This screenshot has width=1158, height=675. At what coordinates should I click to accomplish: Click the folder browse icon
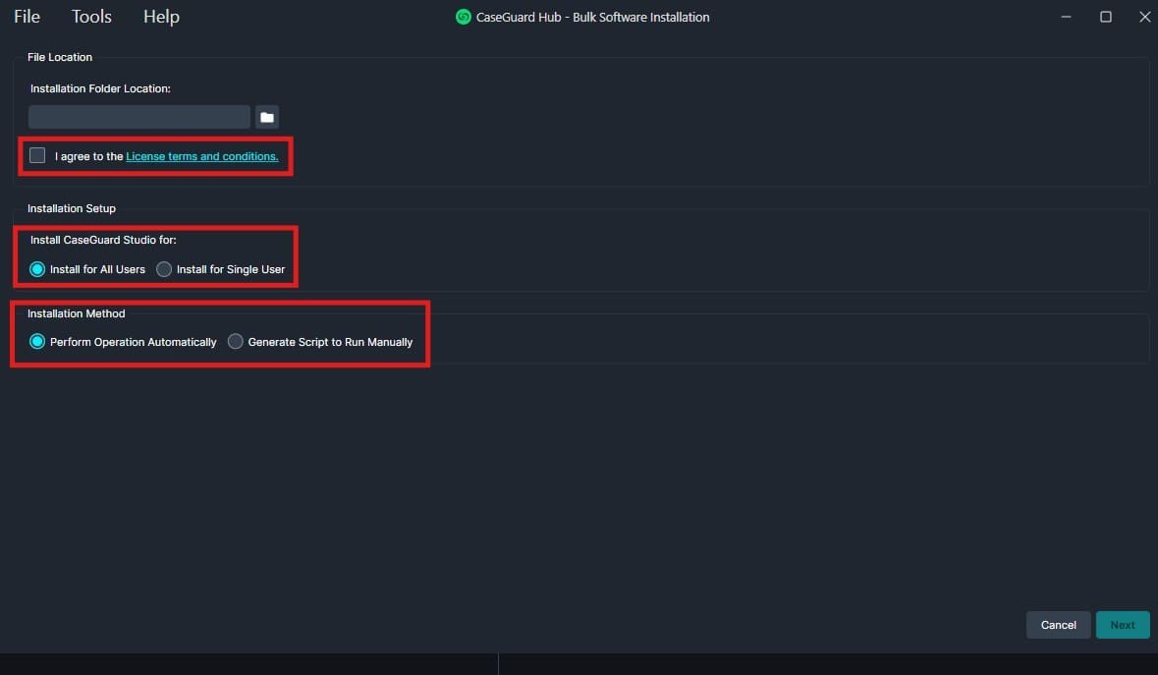267,118
